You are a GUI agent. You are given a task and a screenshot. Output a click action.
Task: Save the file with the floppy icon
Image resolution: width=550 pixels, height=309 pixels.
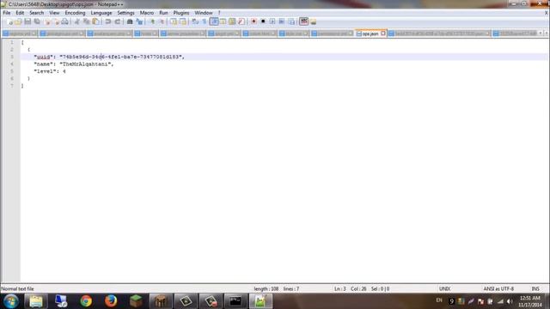pyautogui.click(x=27, y=21)
